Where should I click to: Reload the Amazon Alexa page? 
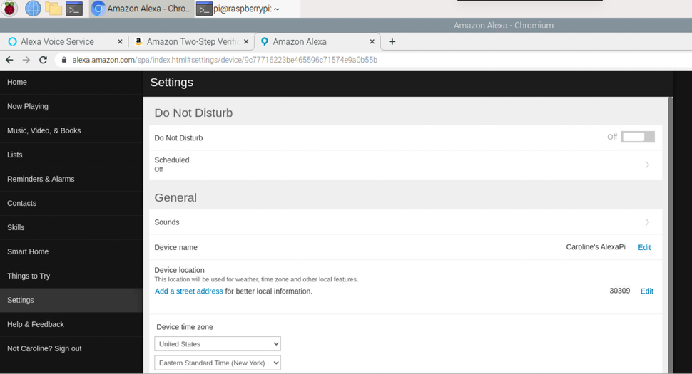pos(43,60)
